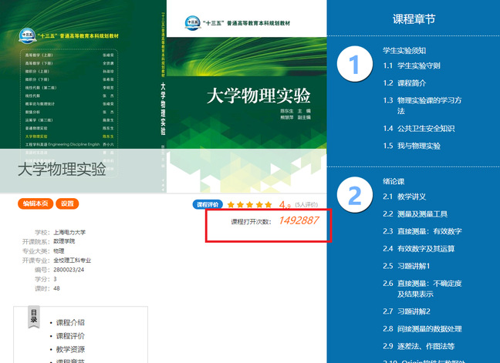Click the orange 目录 bookmark icon
The image size is (500, 363).
[x=33, y=316]
